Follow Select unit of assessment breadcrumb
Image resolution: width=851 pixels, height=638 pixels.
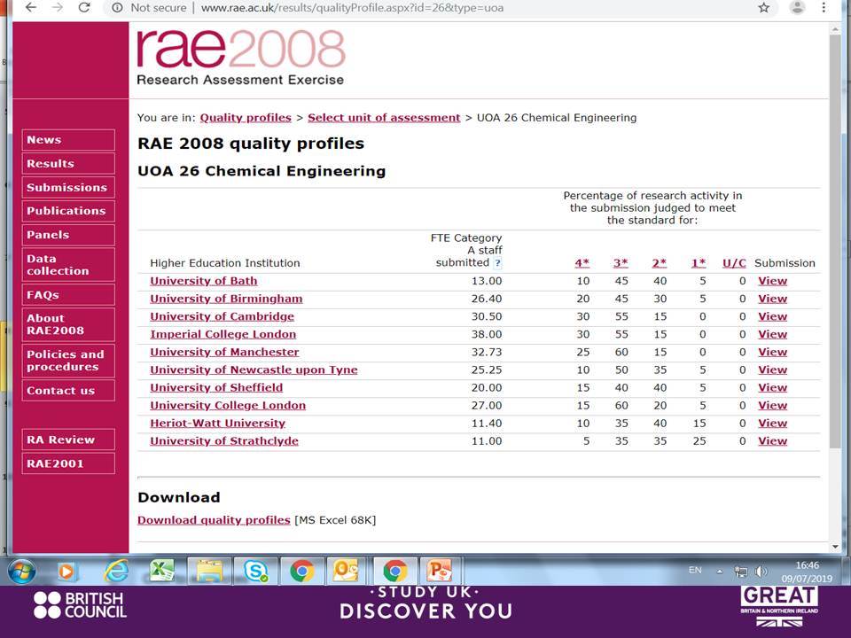click(384, 118)
